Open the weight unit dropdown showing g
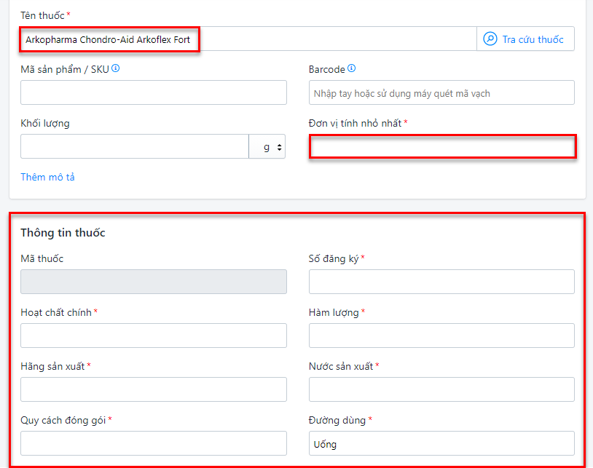 267,147
